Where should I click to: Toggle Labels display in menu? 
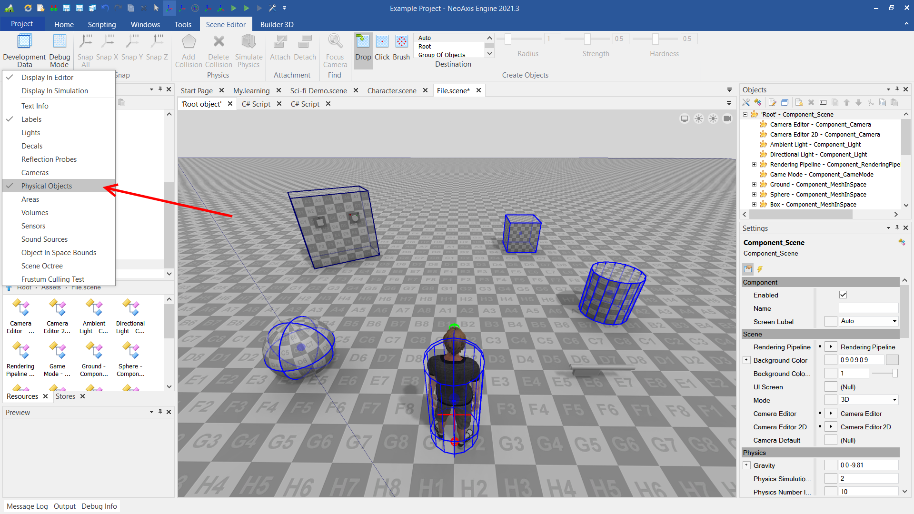[31, 119]
